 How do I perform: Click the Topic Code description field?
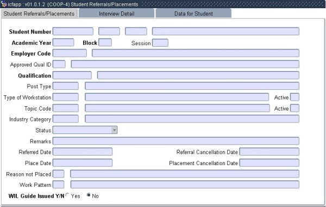tap(177, 108)
